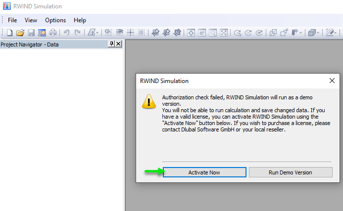
Task: Click the wind direction arrows icon
Action: [x=294, y=33]
